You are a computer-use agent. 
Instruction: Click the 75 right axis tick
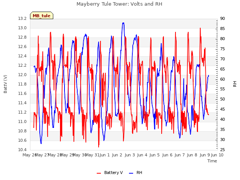point(222,49)
